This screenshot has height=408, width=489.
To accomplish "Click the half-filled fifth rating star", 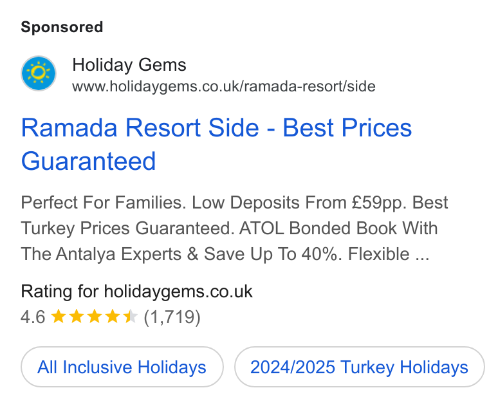I will tap(131, 317).
